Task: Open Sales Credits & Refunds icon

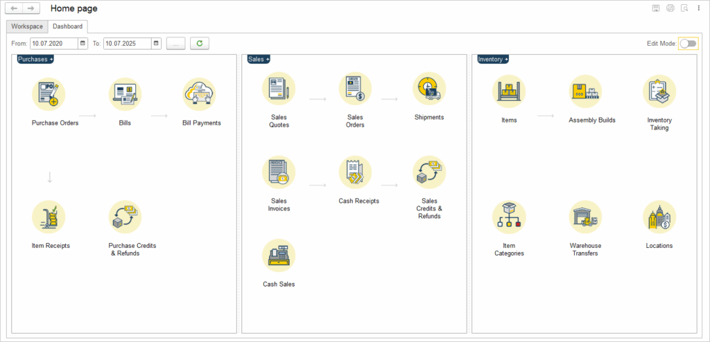Action: (429, 172)
